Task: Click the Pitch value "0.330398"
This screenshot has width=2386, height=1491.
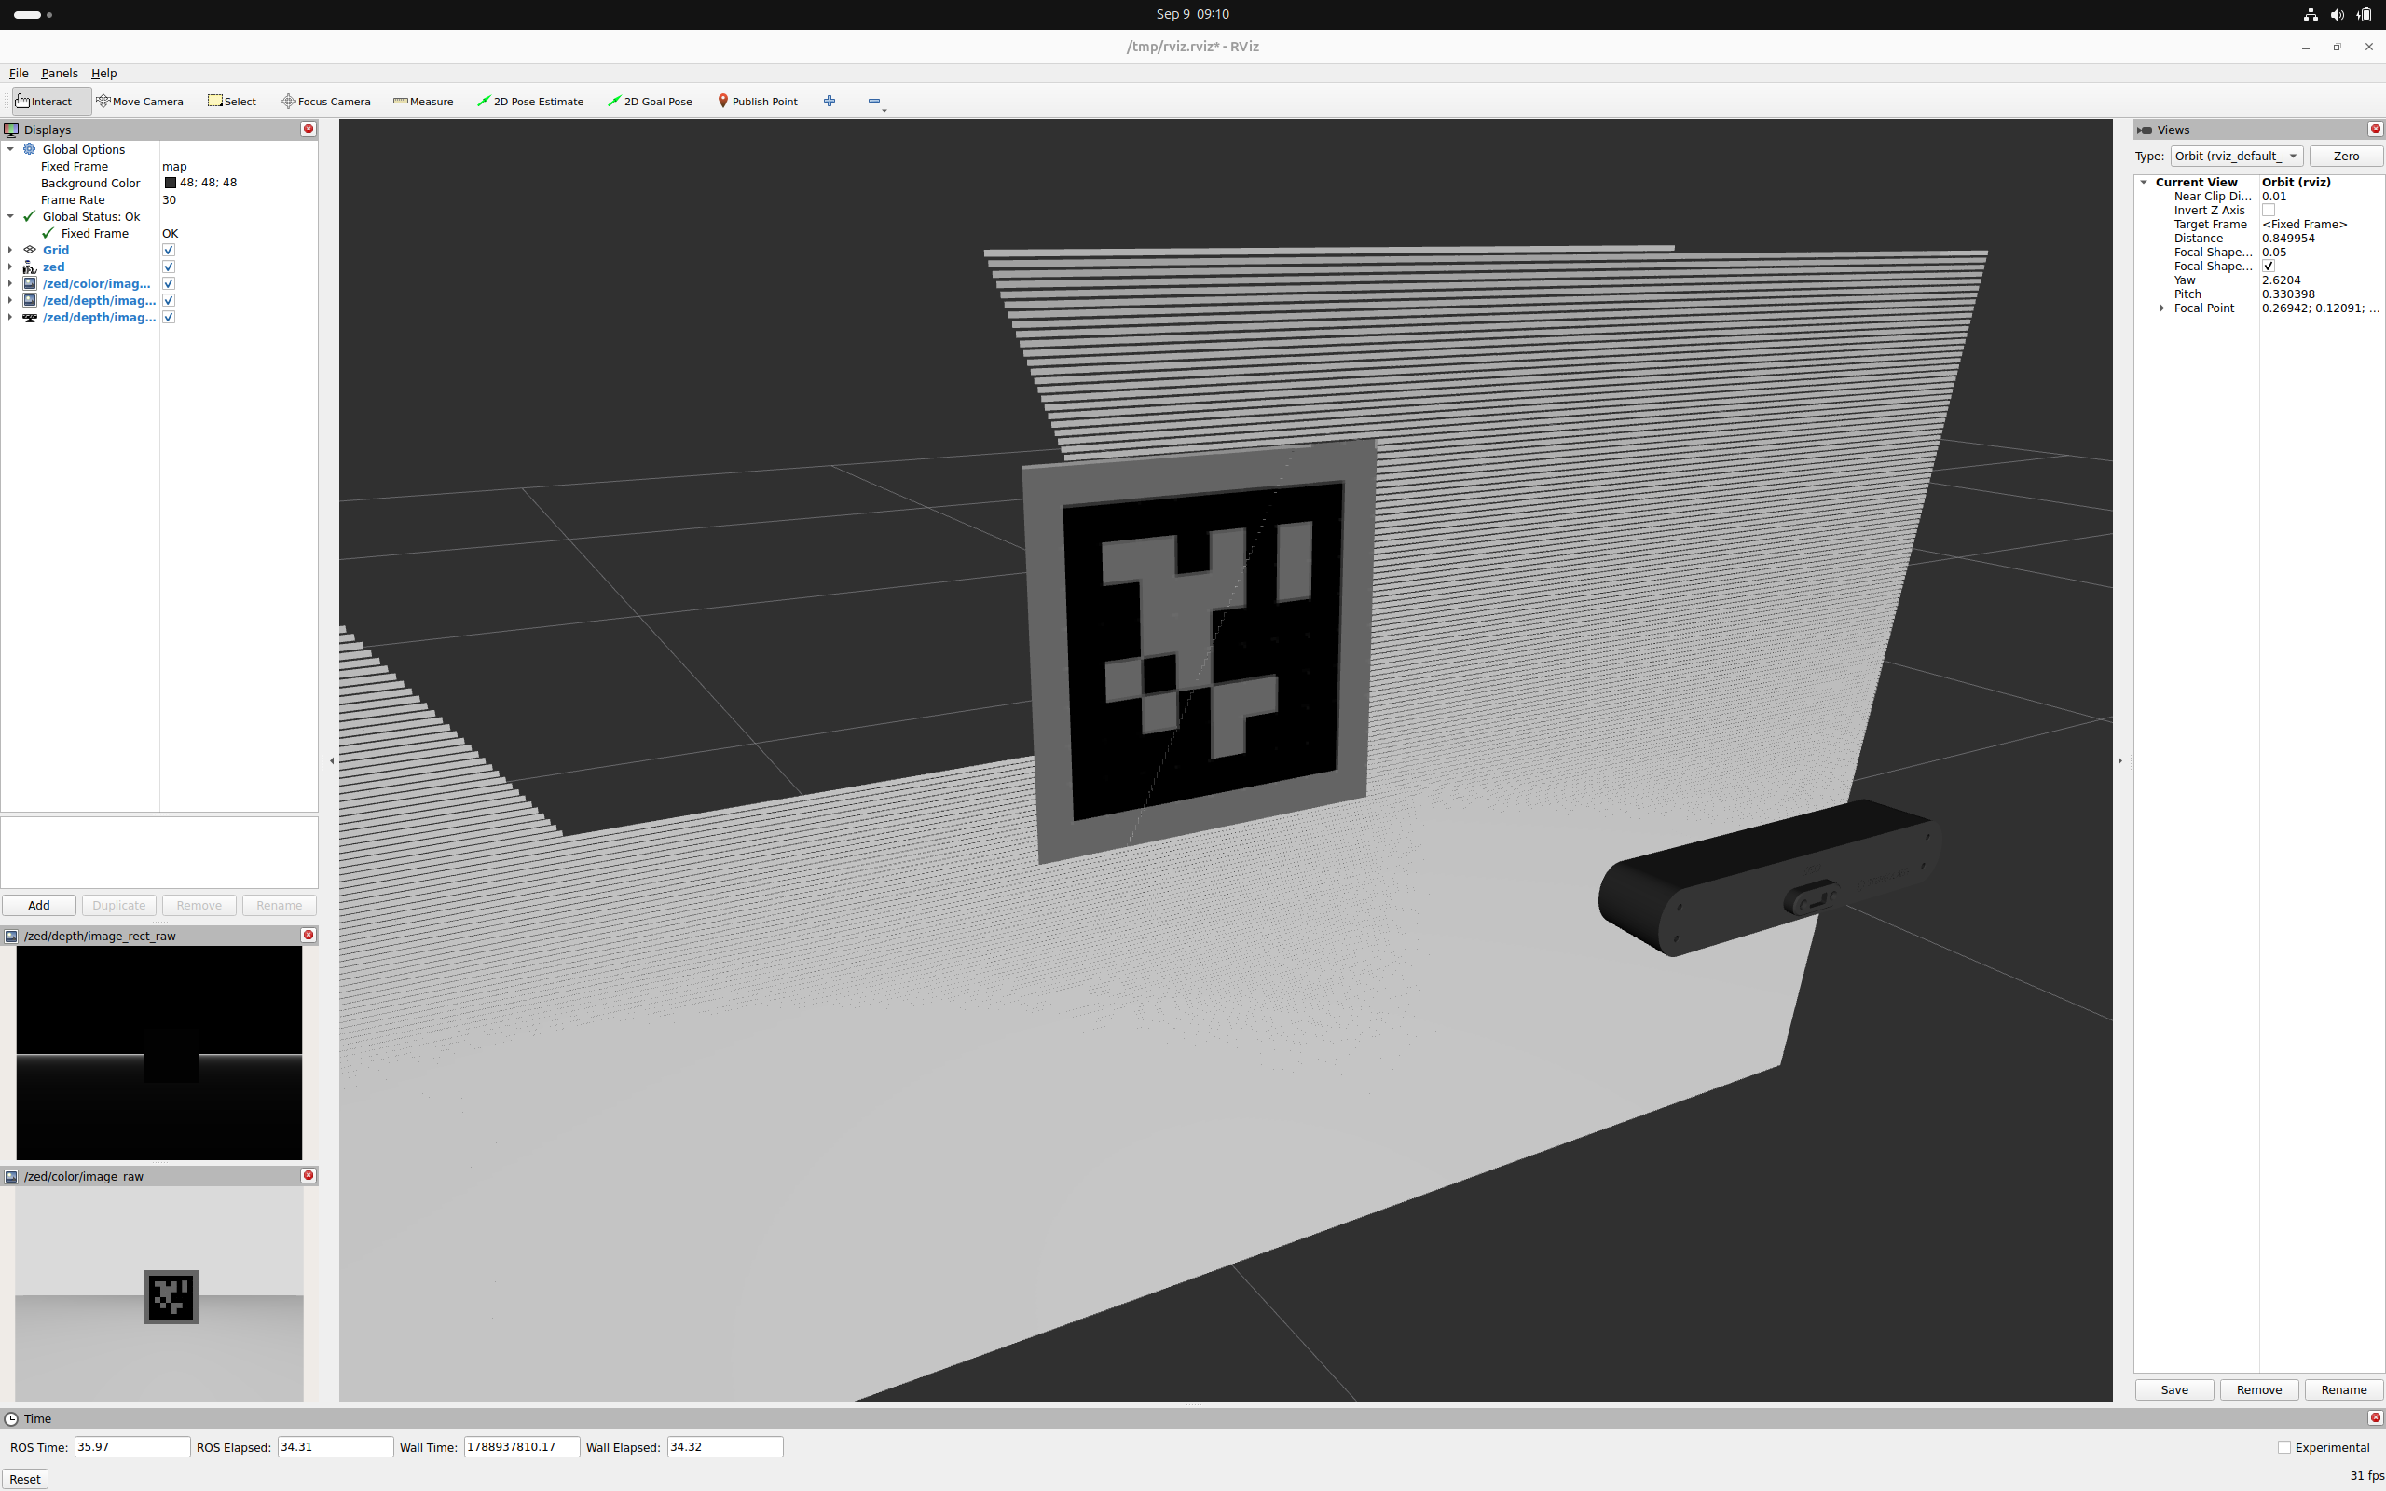Action: (2288, 294)
